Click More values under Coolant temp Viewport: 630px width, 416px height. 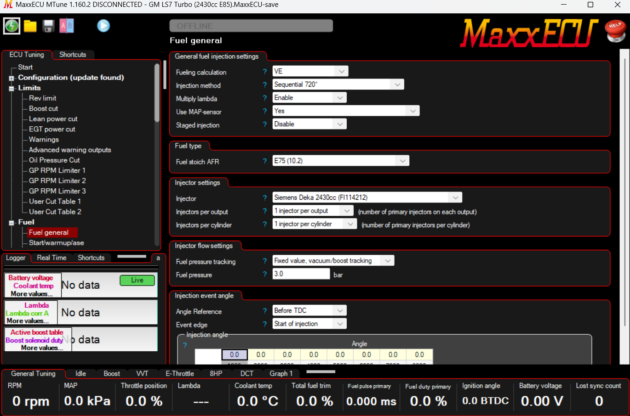tap(32, 294)
